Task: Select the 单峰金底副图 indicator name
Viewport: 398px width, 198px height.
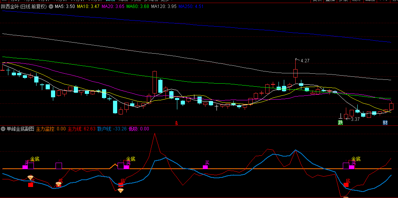Action: pyautogui.click(x=20, y=129)
